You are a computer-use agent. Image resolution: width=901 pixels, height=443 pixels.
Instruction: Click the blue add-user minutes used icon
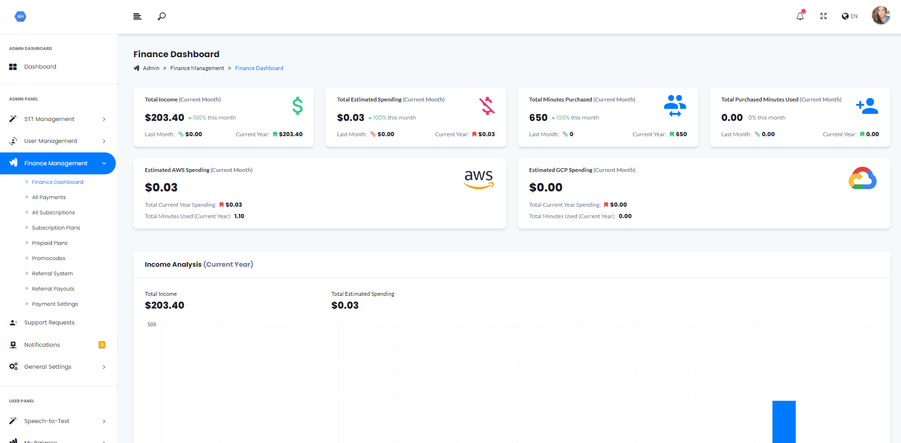[x=867, y=106]
